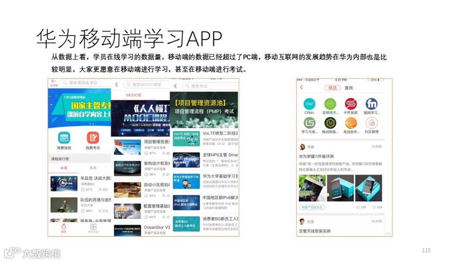Open the OceanStor V3 course thumbnail
Screen dimensions: 466x262
pos(127,231)
